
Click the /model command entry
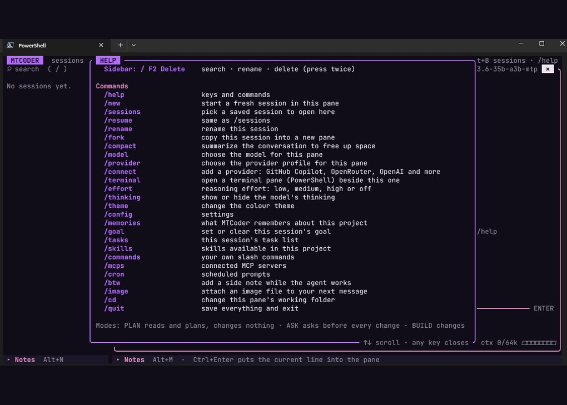[x=116, y=154]
